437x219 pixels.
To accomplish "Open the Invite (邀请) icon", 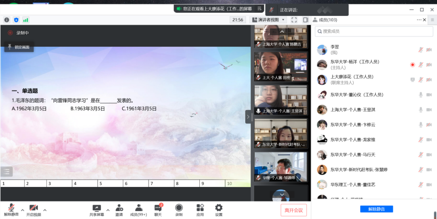I will click(x=119, y=210).
